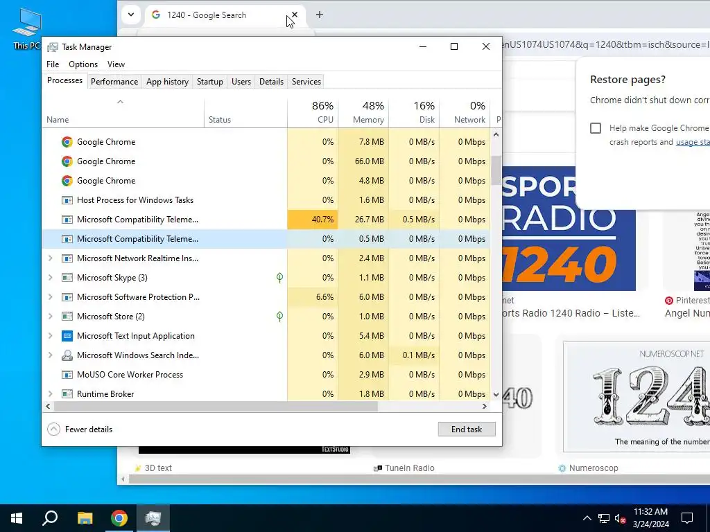Sort processes by the CPU column header
The width and height of the screenshot is (710, 532).
(x=313, y=112)
